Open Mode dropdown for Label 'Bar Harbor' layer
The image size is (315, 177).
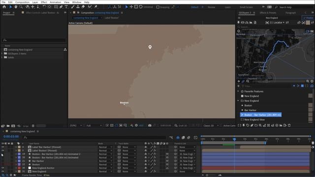tap(105, 147)
